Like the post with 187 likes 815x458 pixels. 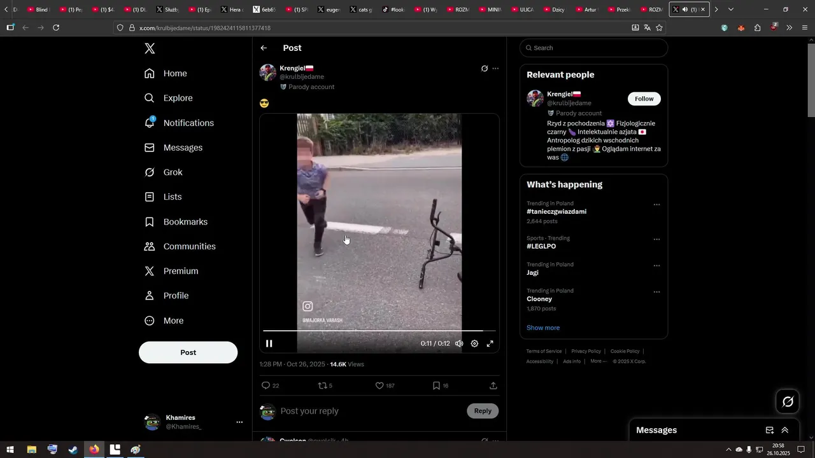tap(385, 385)
